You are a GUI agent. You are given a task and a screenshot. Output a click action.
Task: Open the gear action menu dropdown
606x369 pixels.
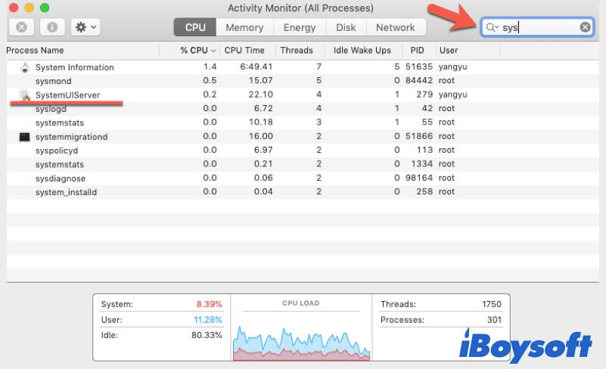pos(85,27)
